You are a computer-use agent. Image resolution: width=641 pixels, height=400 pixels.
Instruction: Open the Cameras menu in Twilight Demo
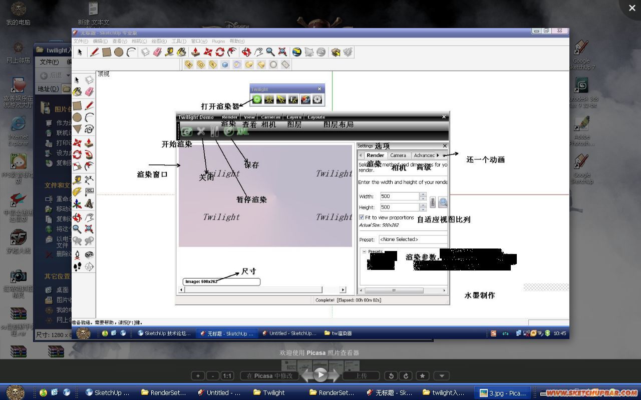(x=270, y=117)
